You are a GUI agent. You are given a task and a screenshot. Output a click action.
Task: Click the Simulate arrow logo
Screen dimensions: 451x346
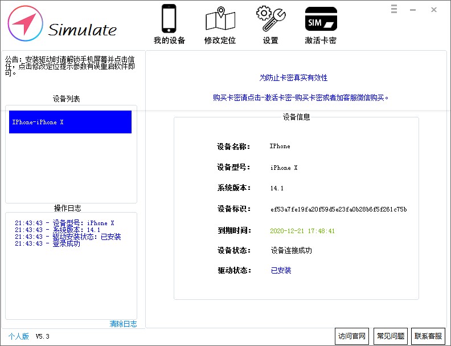point(25,23)
